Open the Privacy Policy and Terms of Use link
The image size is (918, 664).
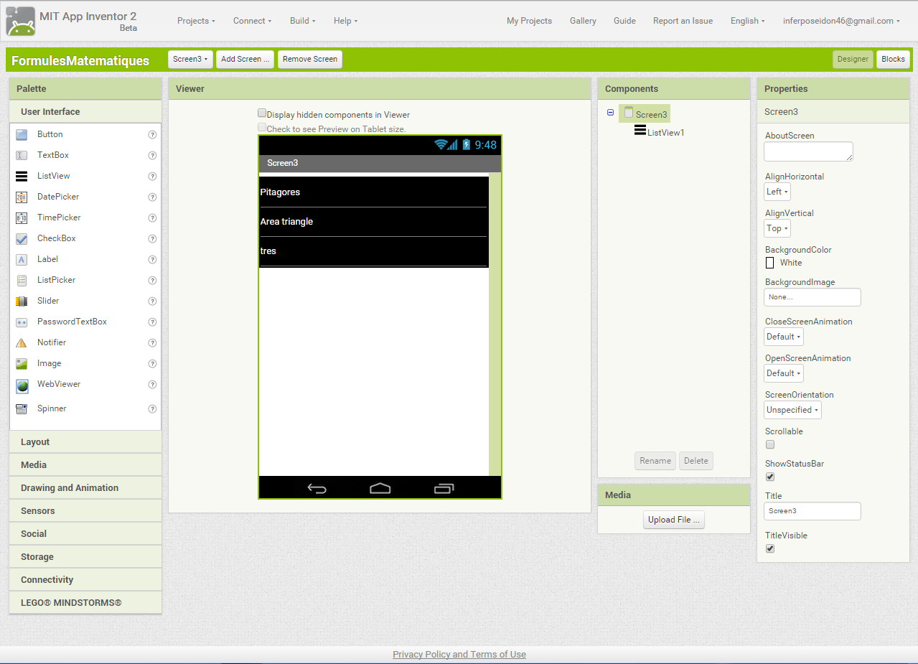coord(459,655)
